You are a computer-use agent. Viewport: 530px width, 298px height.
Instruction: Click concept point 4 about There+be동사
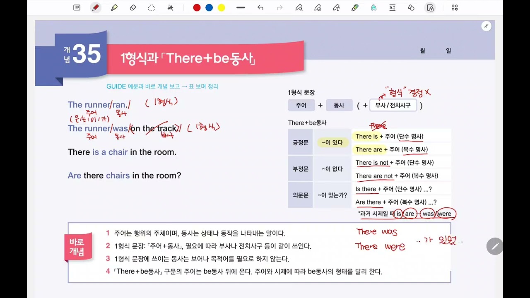(244, 272)
